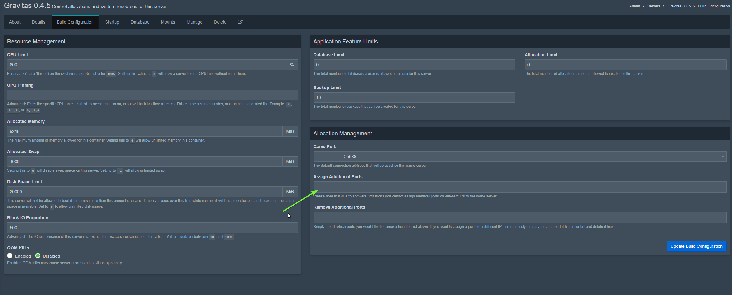Open the Database tab

140,22
